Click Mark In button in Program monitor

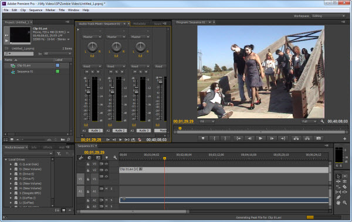(x=214, y=139)
